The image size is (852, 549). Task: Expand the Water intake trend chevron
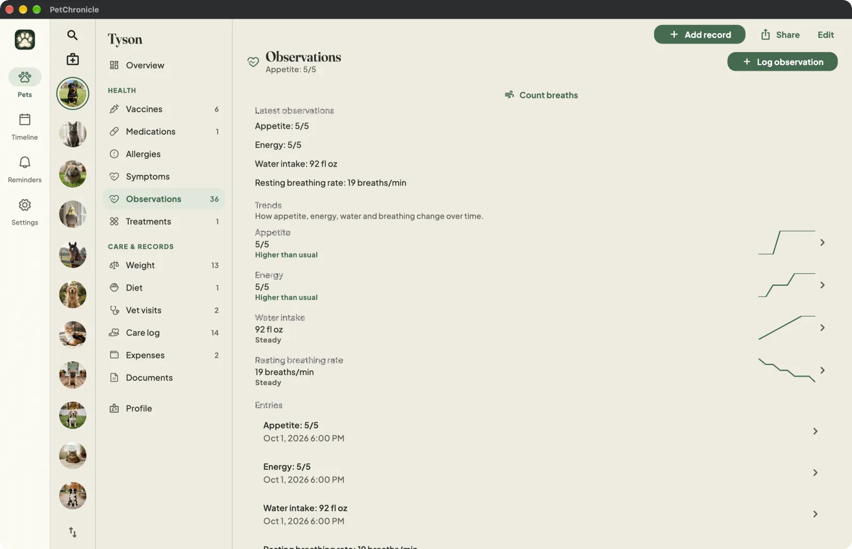click(822, 328)
